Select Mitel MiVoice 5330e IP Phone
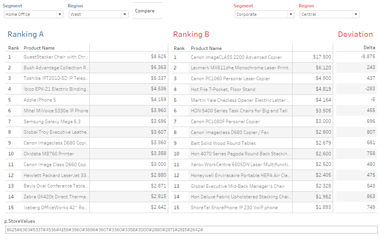This screenshot has height=239, width=380. click(x=56, y=111)
